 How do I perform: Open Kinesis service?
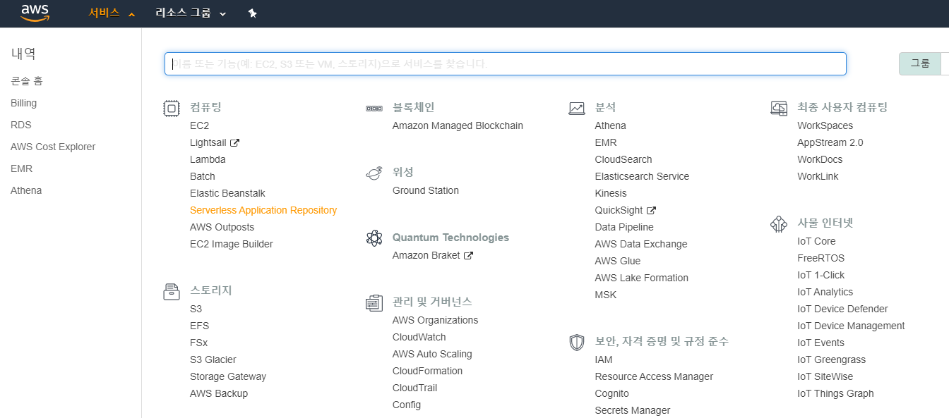pos(611,193)
